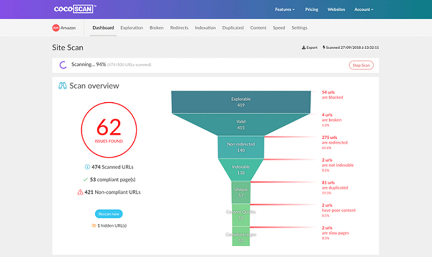Click the lightning bolt Scanned icon
Viewport: 432px width, 257px height.
tap(324, 47)
